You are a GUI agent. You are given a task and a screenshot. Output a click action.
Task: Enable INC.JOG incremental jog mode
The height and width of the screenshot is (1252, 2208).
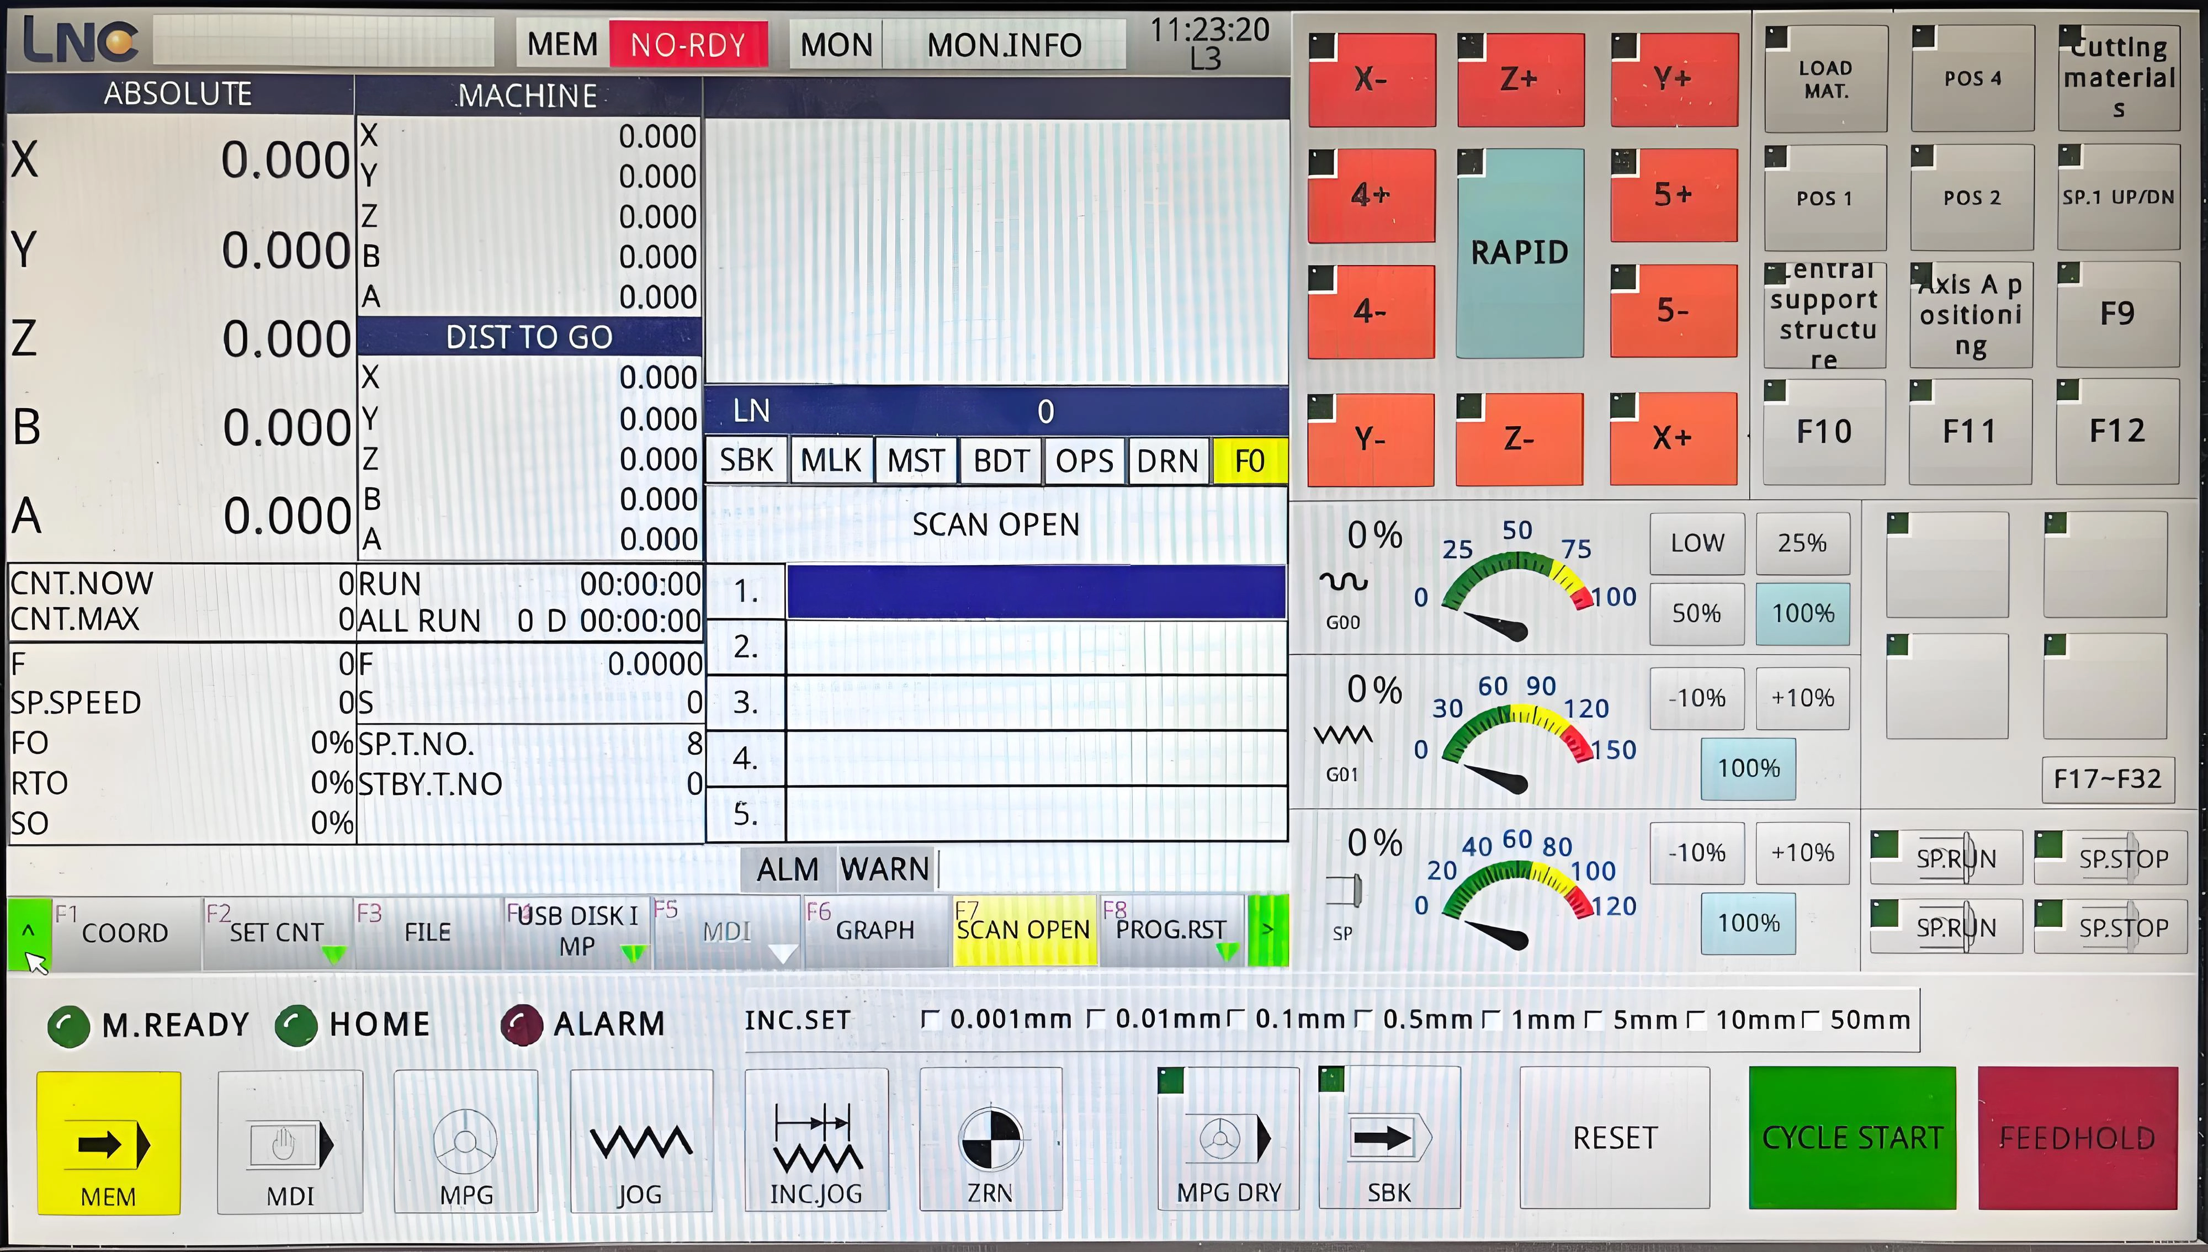(815, 1139)
